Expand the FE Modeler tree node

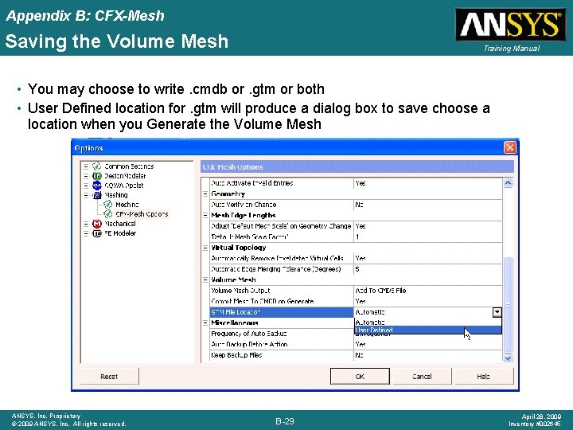[x=86, y=233]
